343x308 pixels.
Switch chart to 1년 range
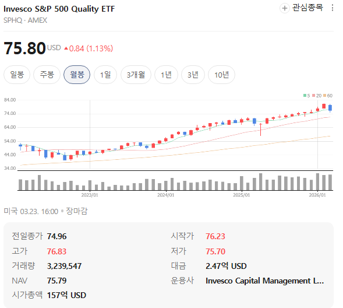(x=166, y=75)
